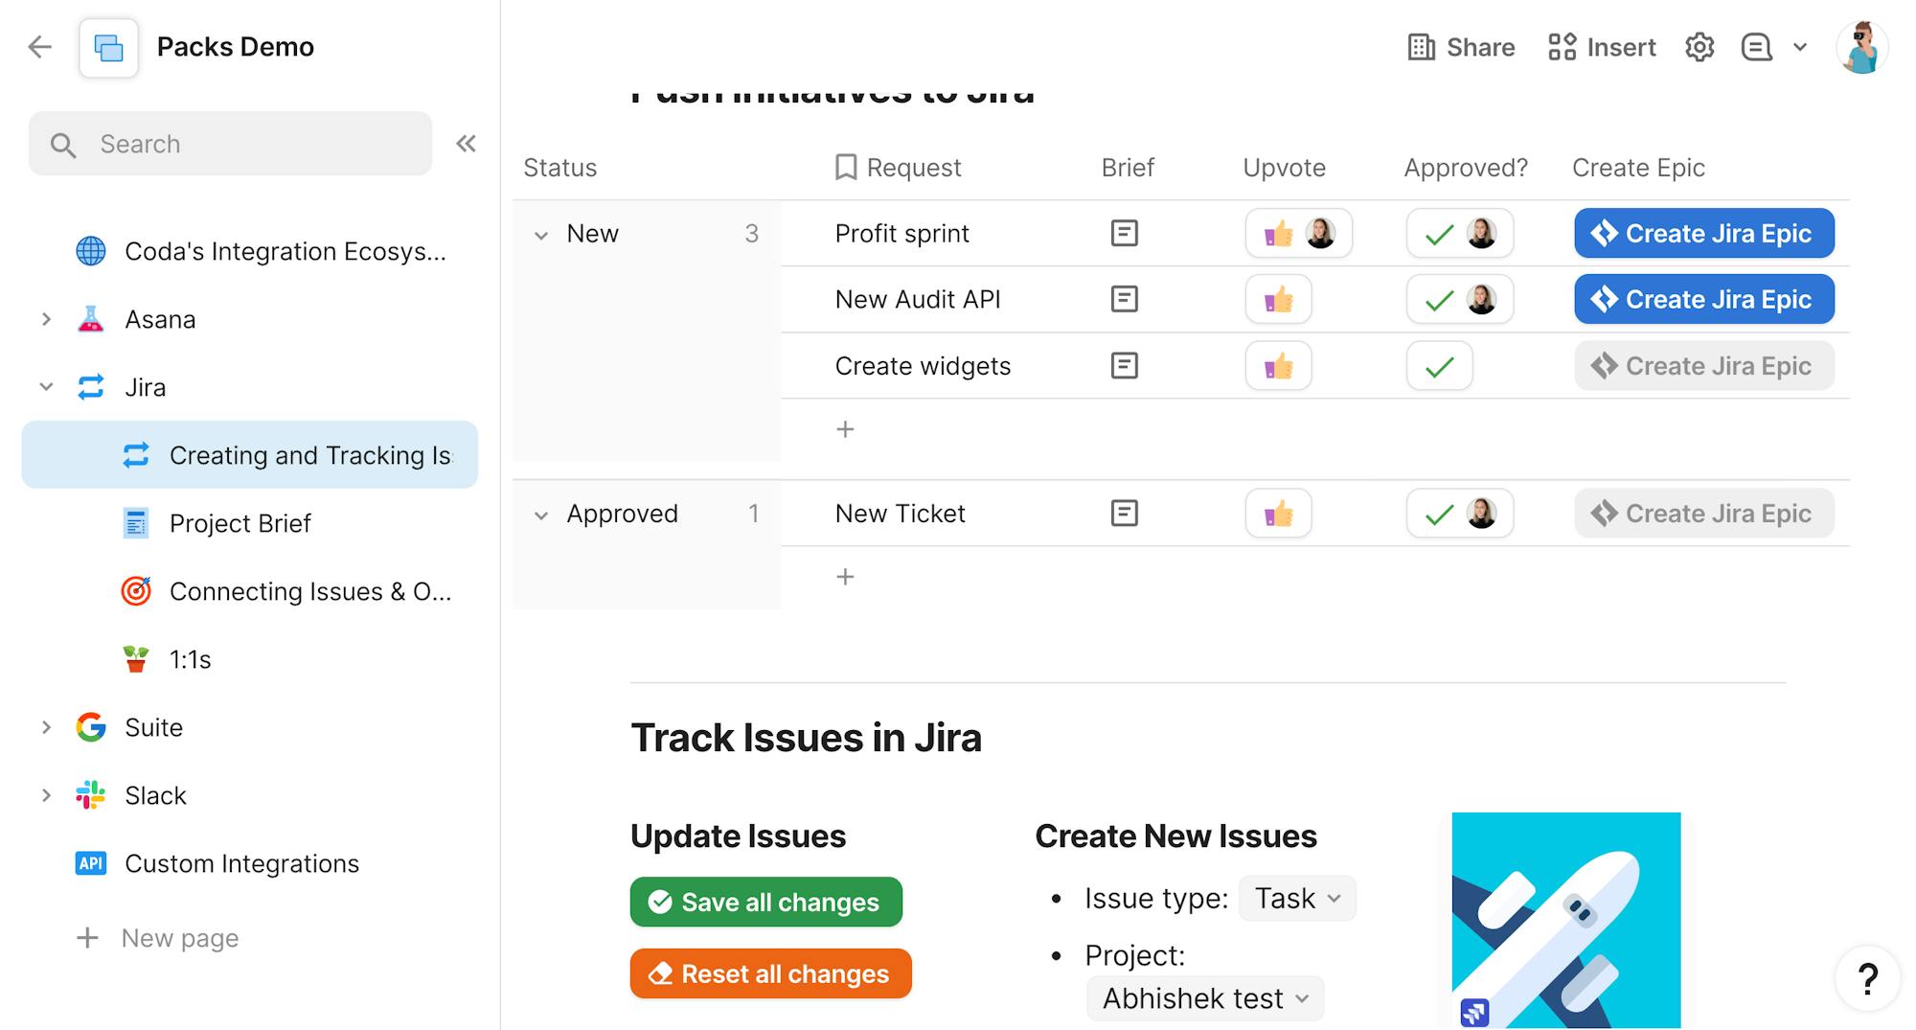
Task: Collapse the New status group
Action: pos(541,235)
